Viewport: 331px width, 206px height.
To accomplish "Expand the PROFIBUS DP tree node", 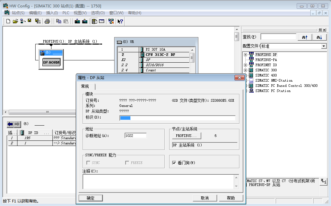I will [245, 55].
